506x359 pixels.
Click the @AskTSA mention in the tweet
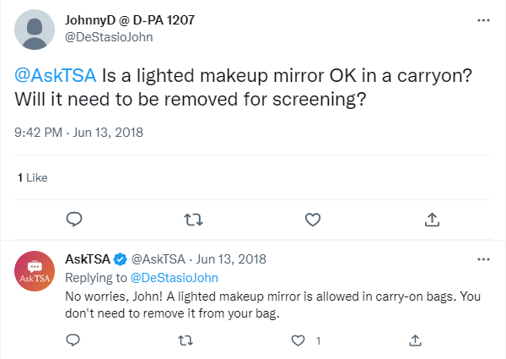57,75
